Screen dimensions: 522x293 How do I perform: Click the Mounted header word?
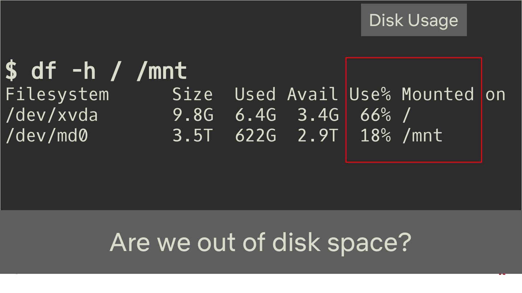pyautogui.click(x=438, y=95)
